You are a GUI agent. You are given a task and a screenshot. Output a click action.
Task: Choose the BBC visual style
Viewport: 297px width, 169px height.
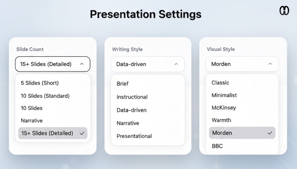[x=217, y=146]
